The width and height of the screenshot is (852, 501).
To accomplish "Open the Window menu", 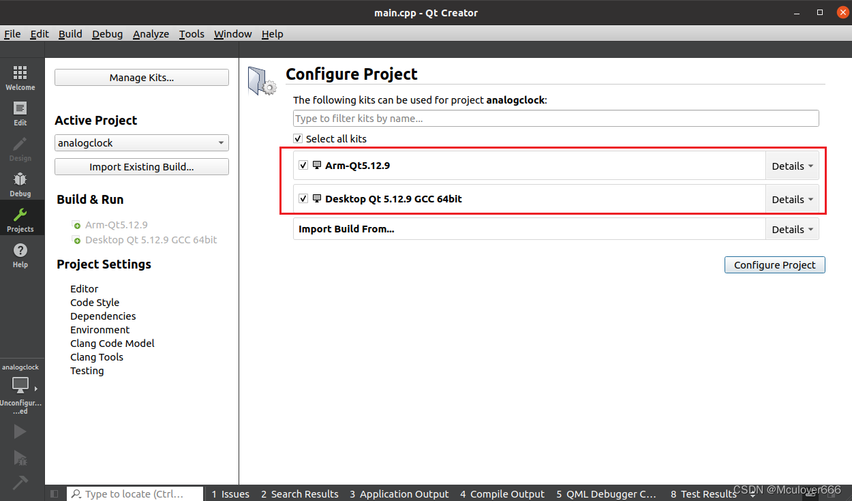I will [232, 34].
